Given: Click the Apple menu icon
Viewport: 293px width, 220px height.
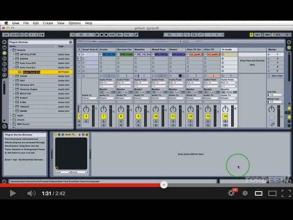Looking at the screenshot, I should [x=6, y=23].
